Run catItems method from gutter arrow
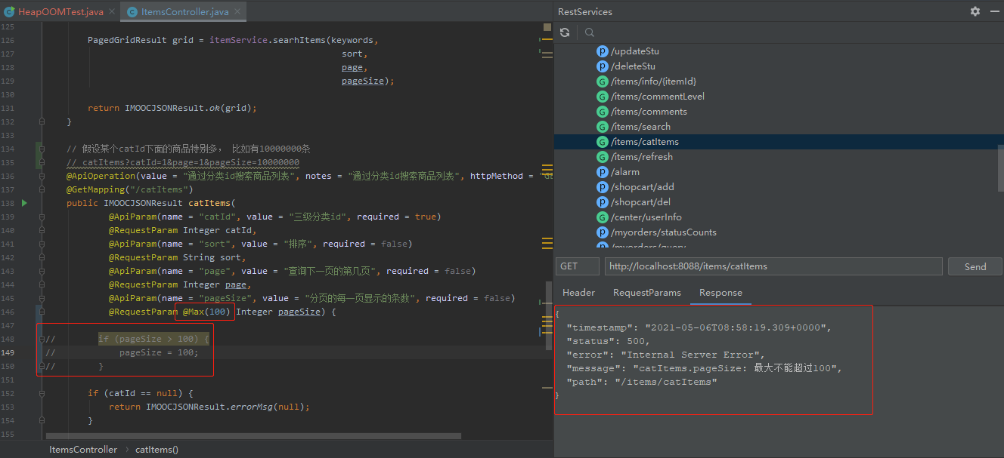 (24, 203)
